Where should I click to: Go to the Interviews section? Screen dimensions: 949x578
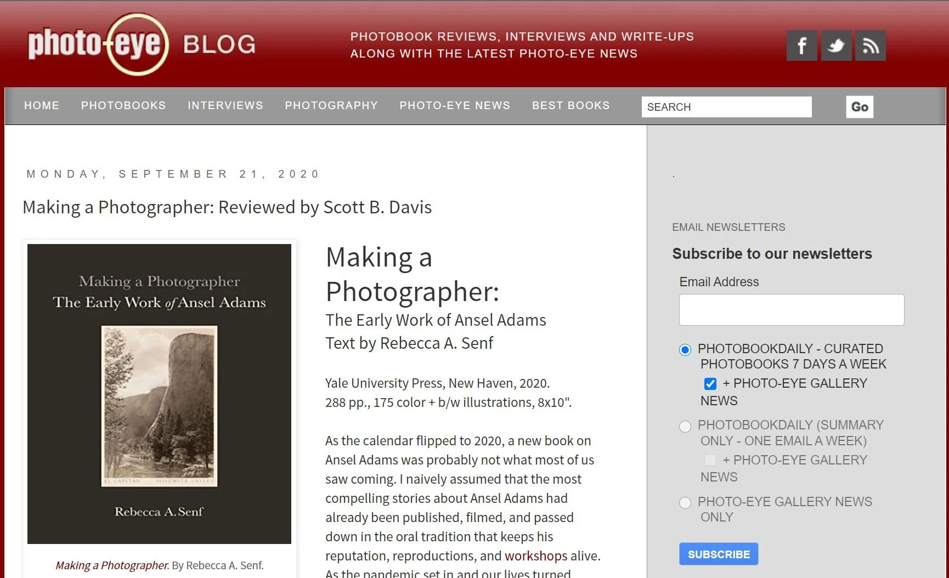(x=225, y=105)
